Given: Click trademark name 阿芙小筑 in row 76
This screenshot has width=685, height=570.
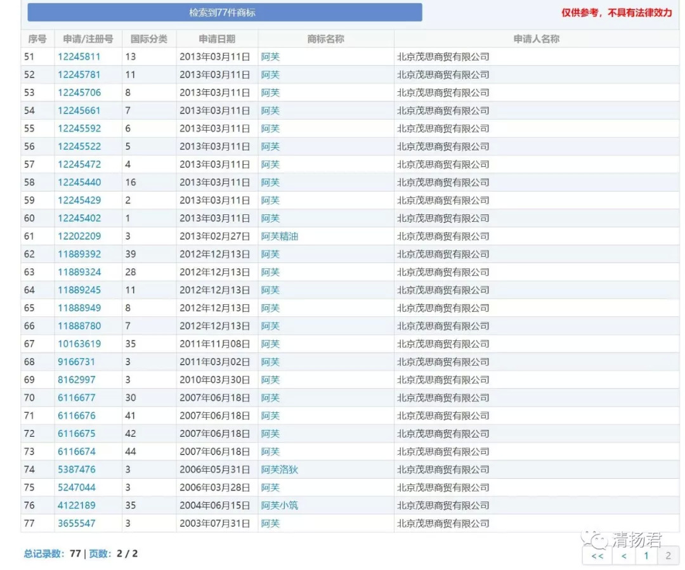Looking at the screenshot, I should [280, 505].
